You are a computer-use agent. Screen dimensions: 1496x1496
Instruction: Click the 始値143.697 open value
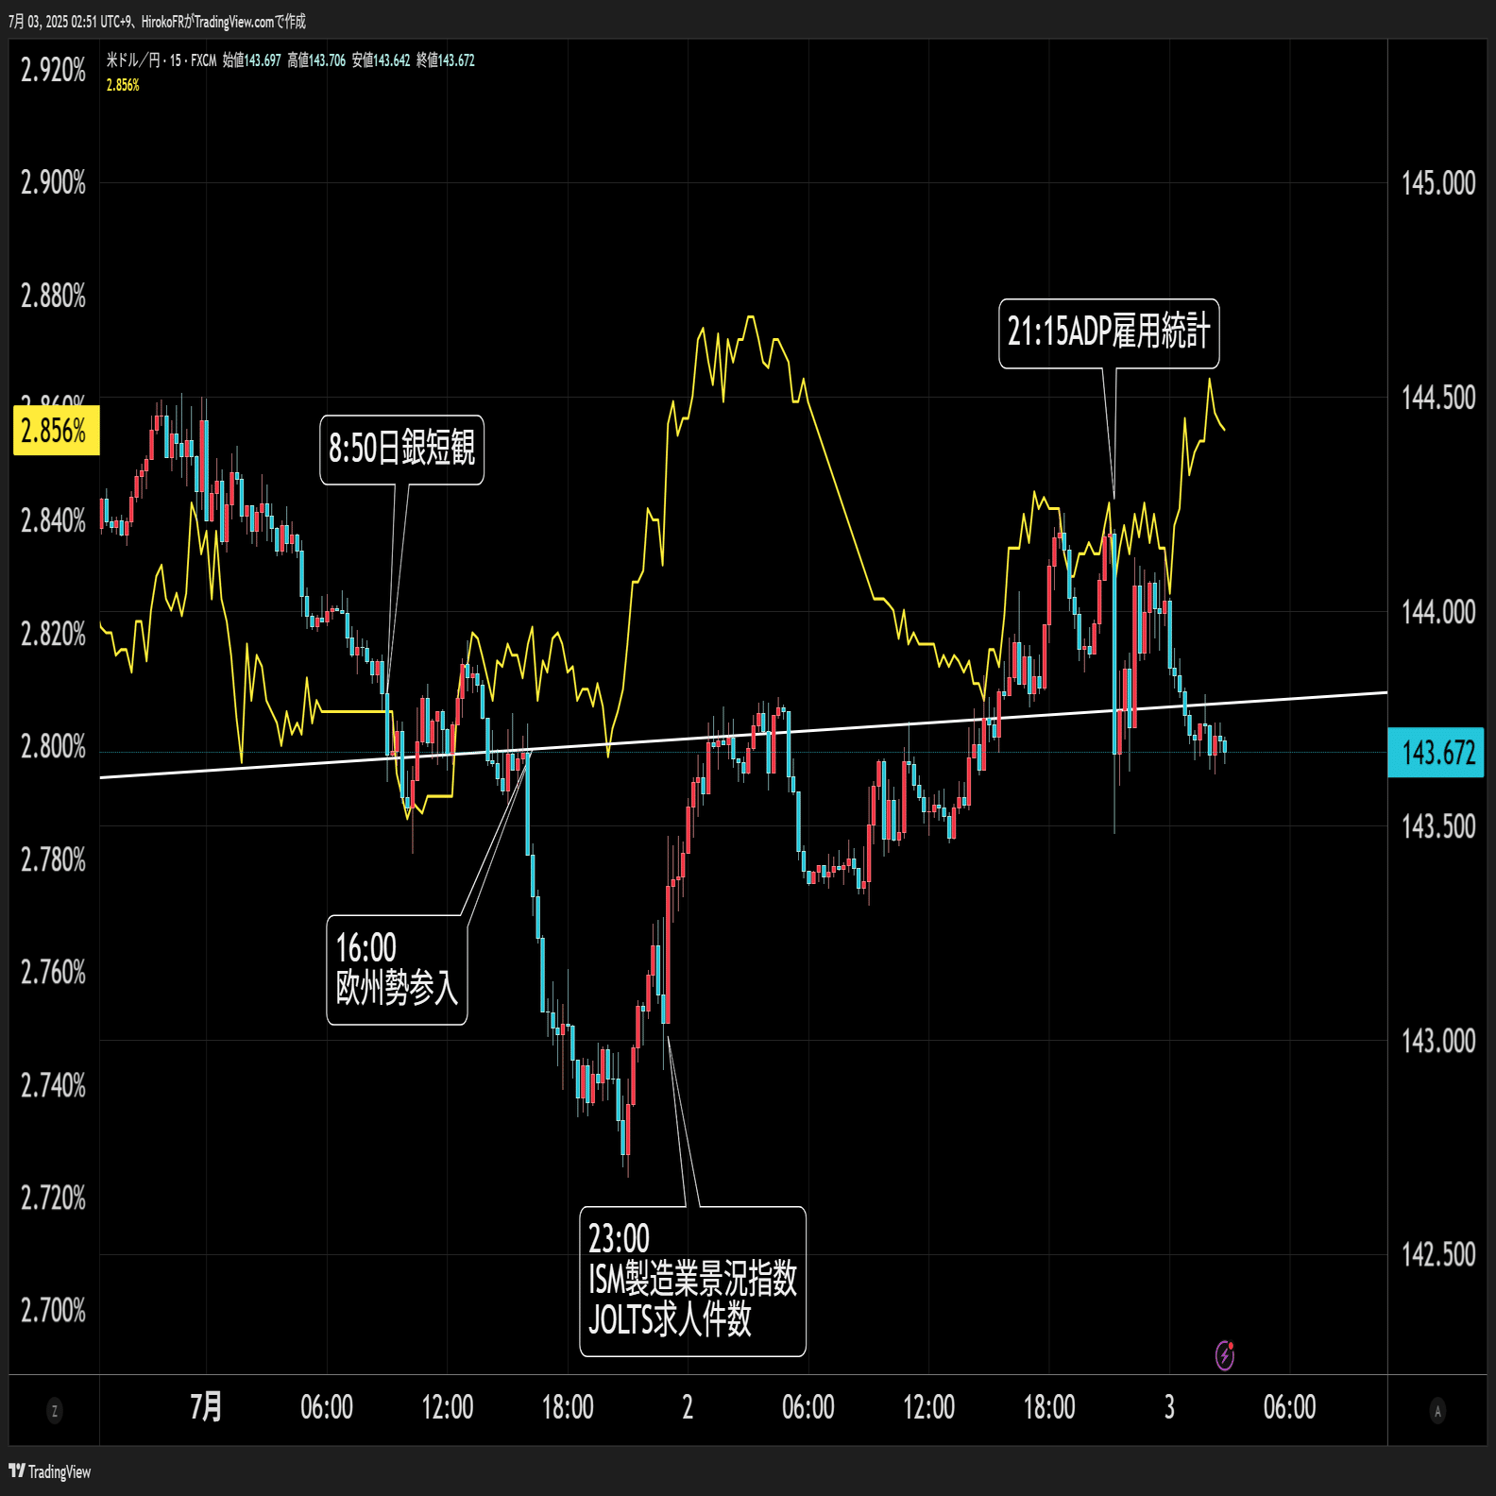pos(251,60)
